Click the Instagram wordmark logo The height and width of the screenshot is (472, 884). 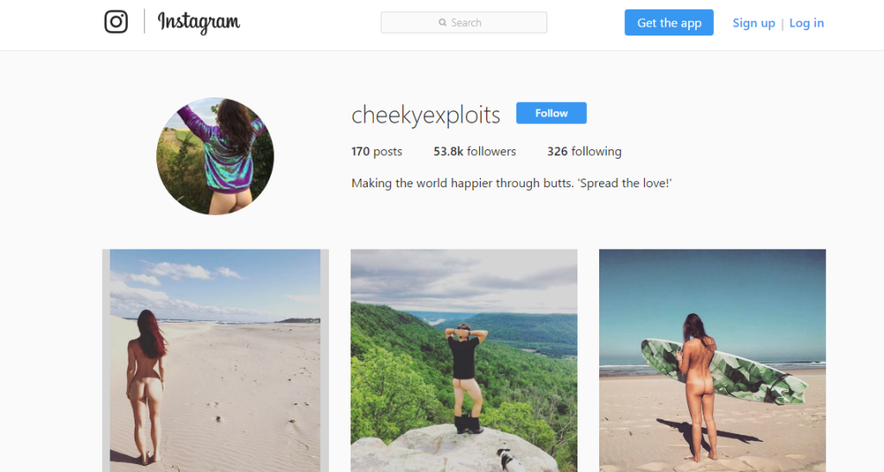tap(199, 22)
